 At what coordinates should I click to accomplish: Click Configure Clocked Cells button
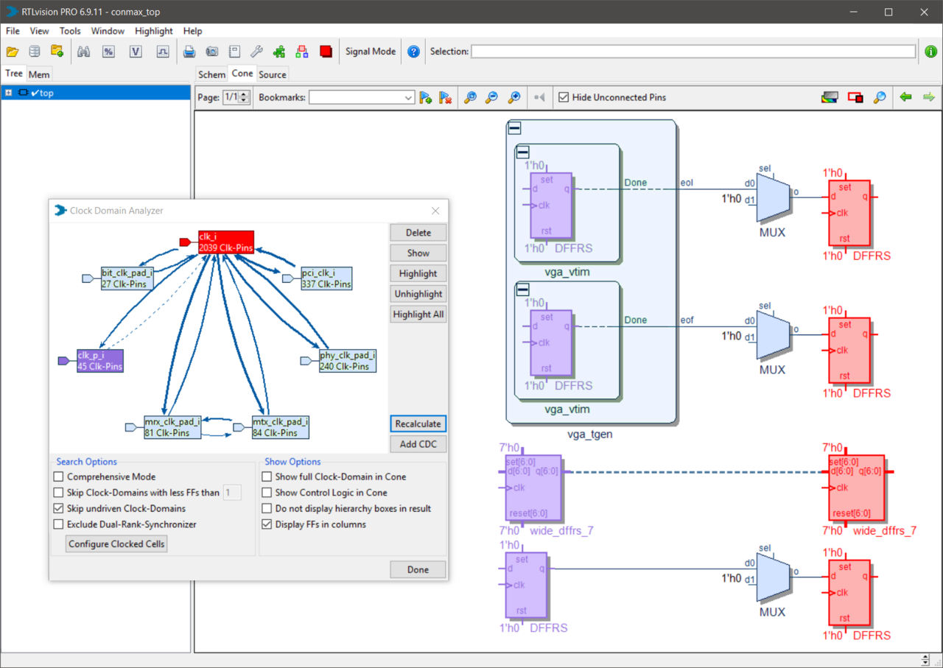pos(117,544)
